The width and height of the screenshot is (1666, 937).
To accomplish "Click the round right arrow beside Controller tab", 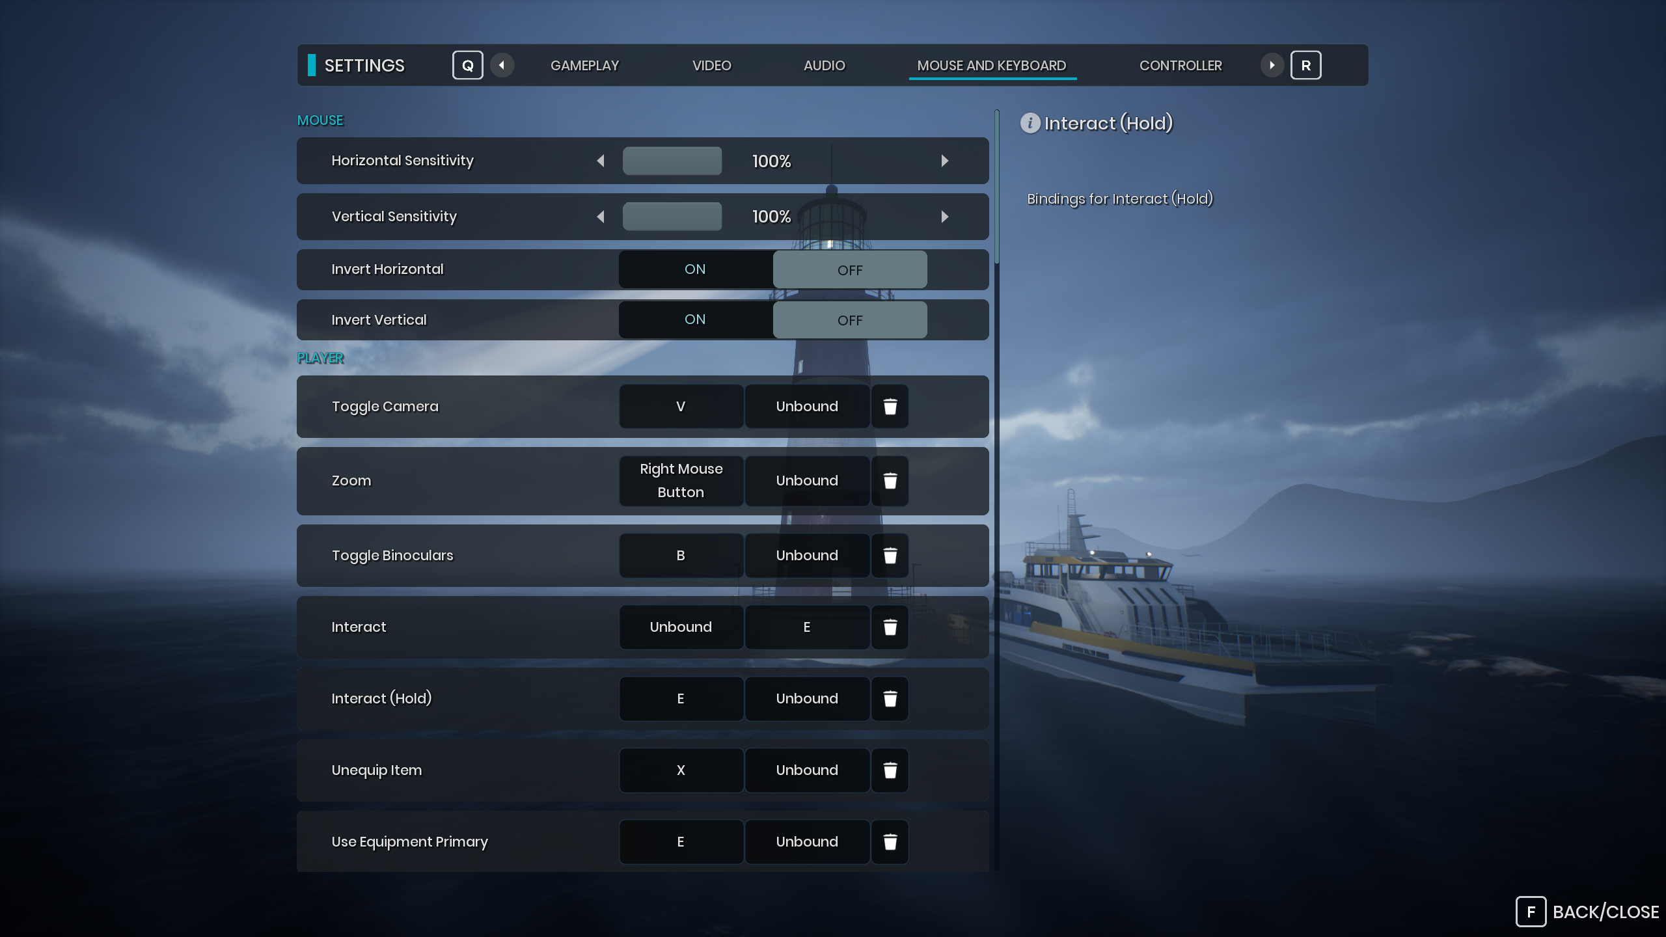I will tap(1272, 65).
